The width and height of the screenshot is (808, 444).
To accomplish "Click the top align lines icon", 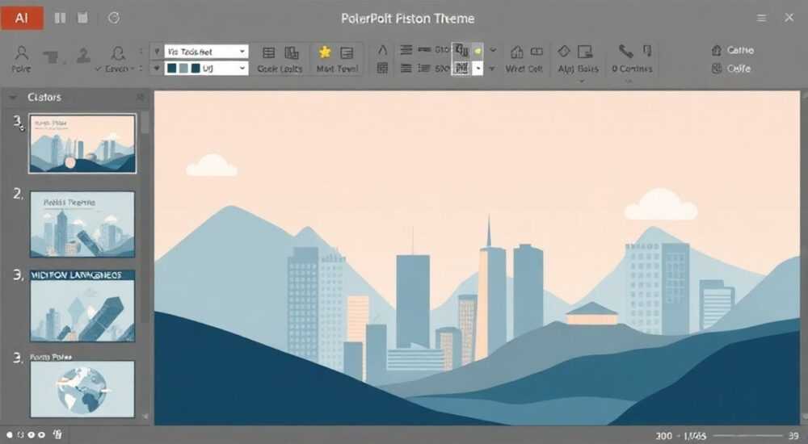I will click(406, 50).
